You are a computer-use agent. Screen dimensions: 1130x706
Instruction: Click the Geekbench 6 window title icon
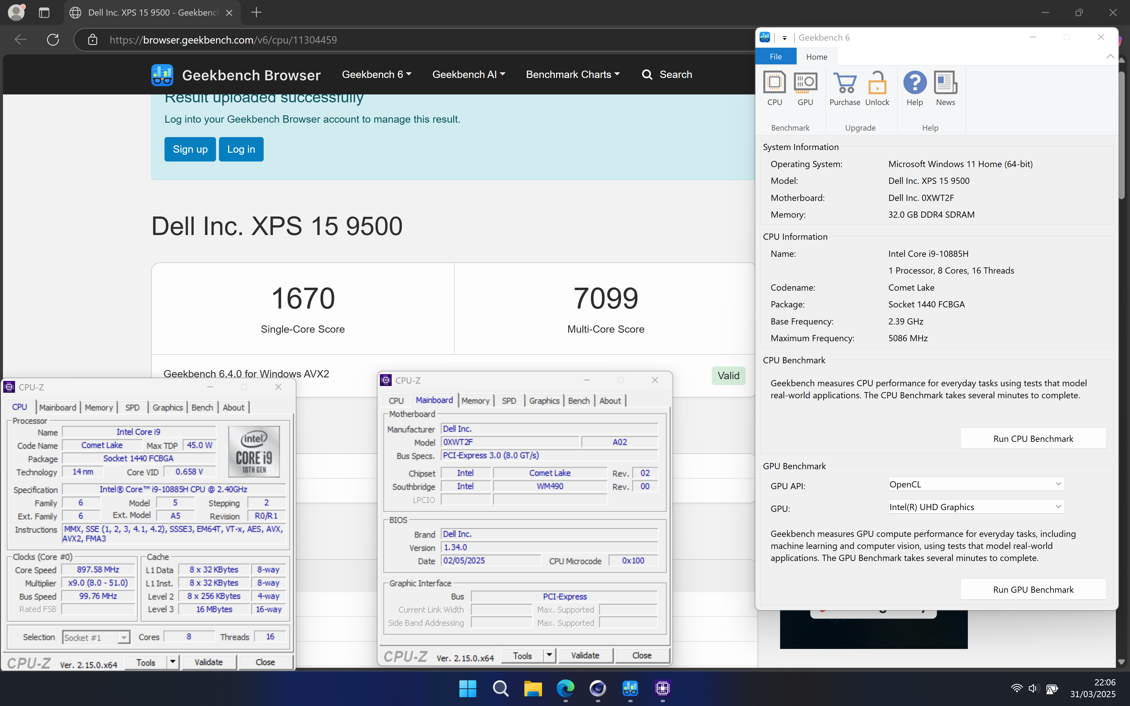(765, 37)
